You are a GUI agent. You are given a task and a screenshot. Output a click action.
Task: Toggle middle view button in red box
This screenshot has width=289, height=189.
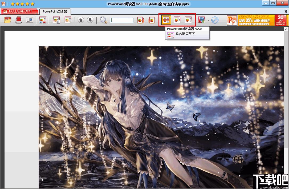tap(177, 20)
